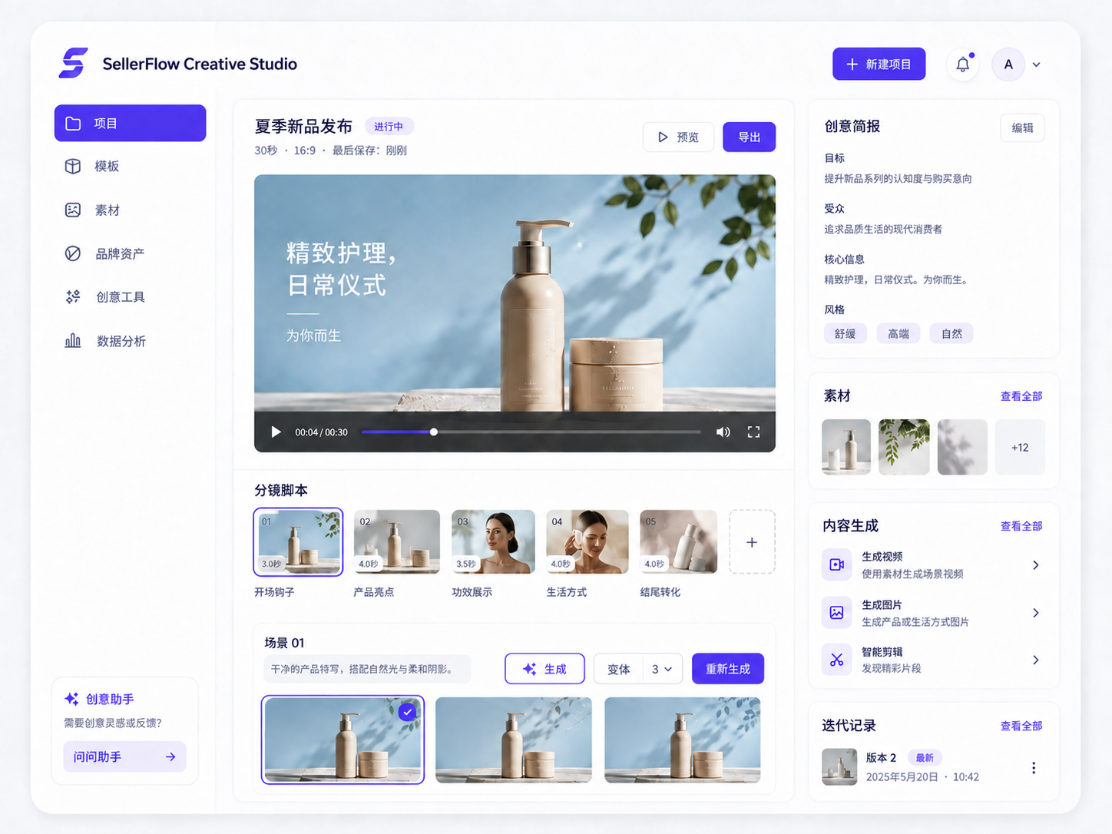This screenshot has width=1112, height=834.
Task: Select 项目 in the sidebar
Action: 130,123
